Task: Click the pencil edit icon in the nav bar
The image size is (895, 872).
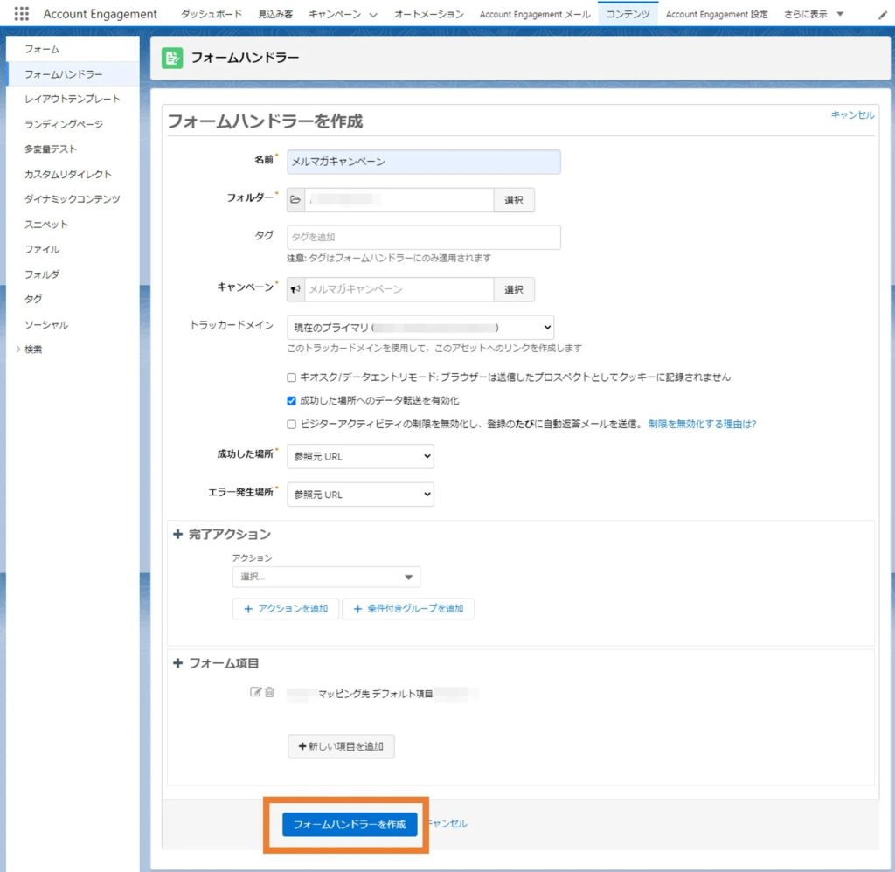Action: point(883,15)
